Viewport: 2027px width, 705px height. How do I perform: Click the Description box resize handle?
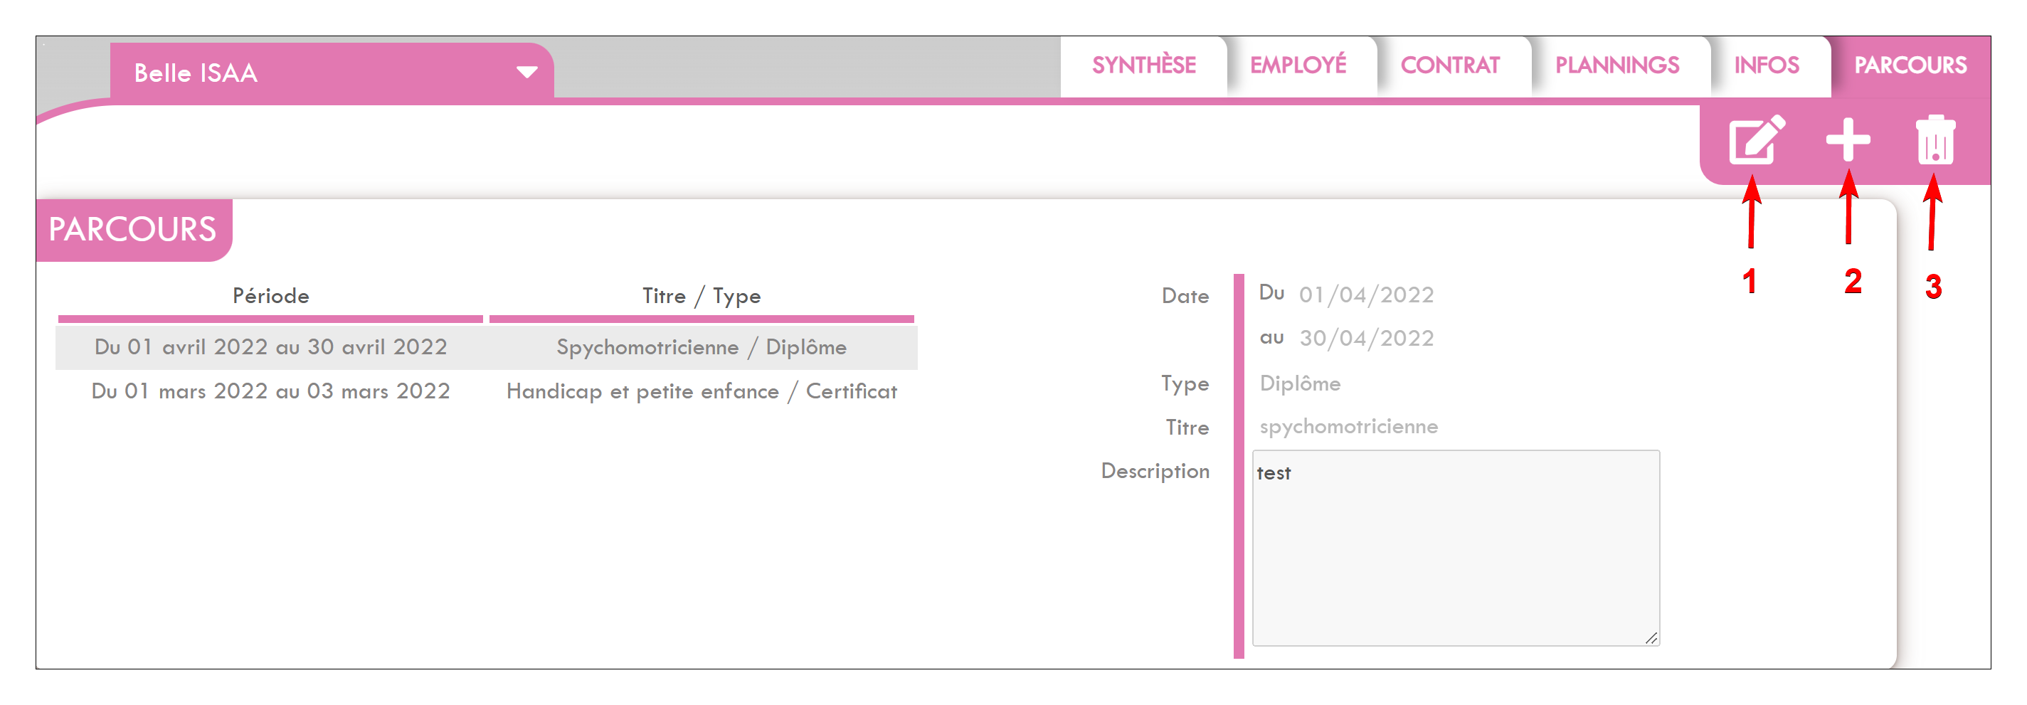[x=1651, y=638]
